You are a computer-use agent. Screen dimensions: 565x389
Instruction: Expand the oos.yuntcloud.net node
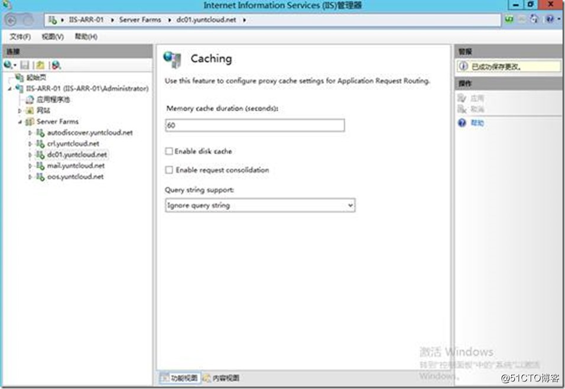click(30, 177)
